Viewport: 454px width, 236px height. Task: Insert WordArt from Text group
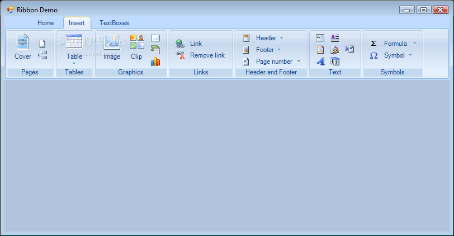(x=320, y=62)
